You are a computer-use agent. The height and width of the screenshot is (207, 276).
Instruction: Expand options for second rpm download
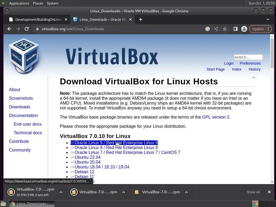tap(124, 192)
